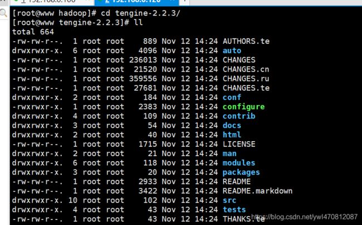Click the size 118 in the modules row

[150, 163]
